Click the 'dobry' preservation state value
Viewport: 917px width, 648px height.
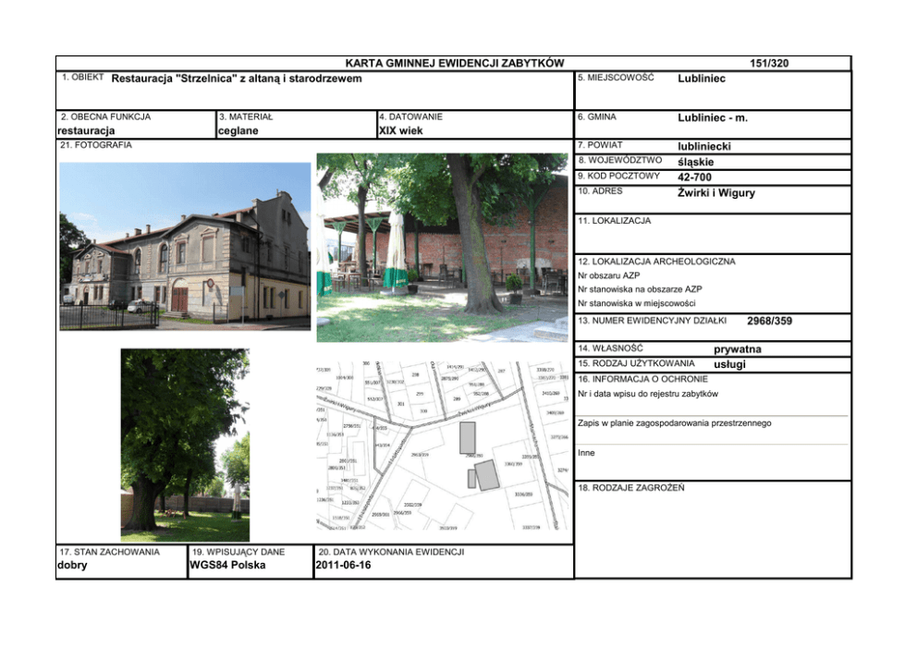point(72,565)
